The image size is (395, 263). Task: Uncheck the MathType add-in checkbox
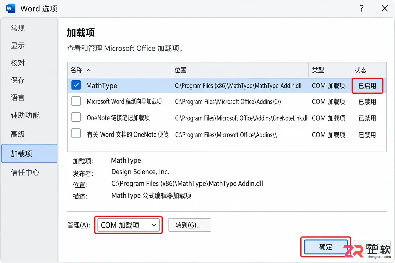(x=76, y=85)
